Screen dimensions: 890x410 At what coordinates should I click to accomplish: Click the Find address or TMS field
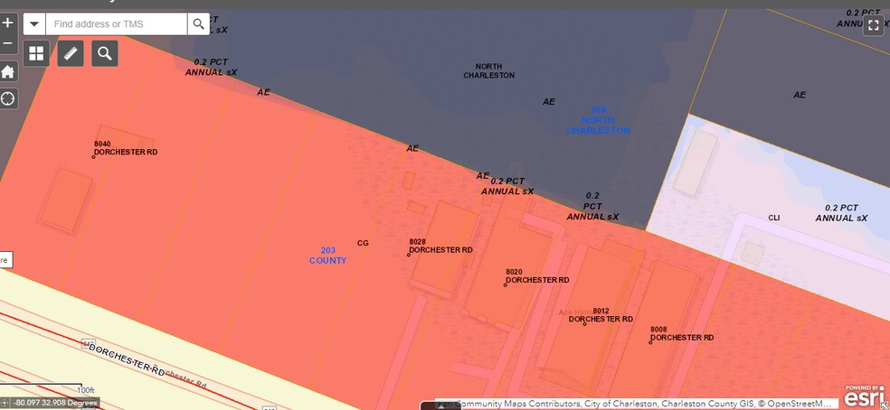(x=116, y=23)
